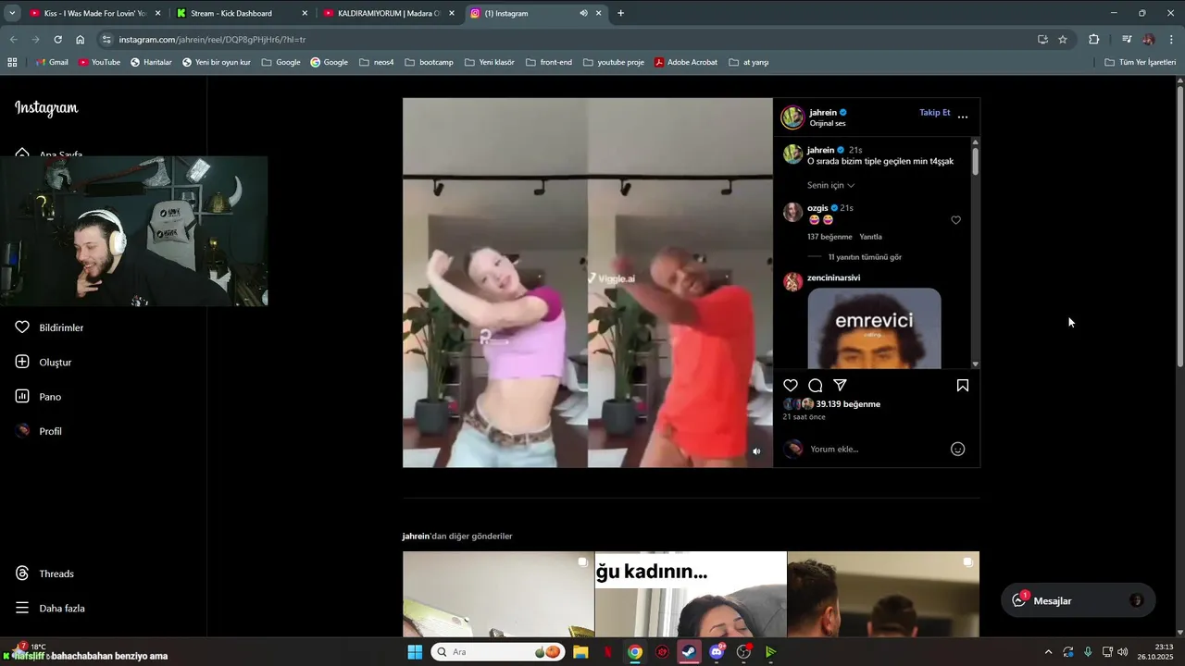The height and width of the screenshot is (666, 1185).
Task: Open the Adobe Acrobat bookmark
Action: [x=685, y=62]
